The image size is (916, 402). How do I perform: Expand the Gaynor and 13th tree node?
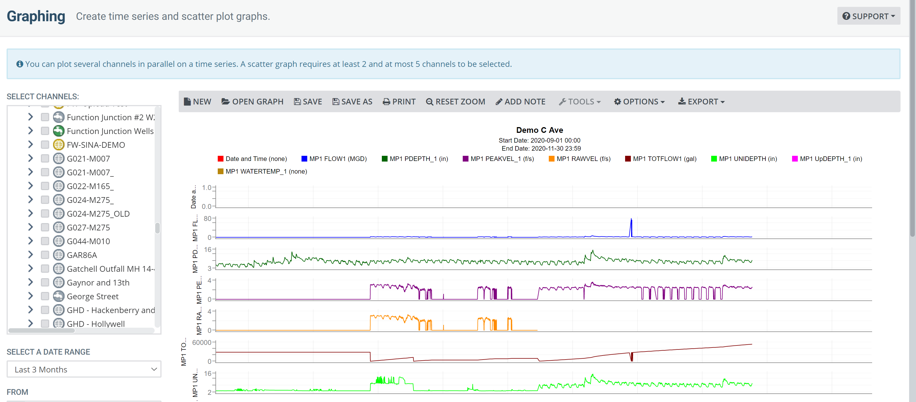pyautogui.click(x=31, y=282)
